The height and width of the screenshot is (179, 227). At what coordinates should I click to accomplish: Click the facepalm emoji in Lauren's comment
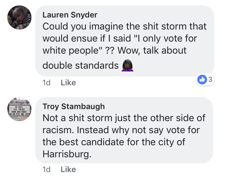pos(127,65)
